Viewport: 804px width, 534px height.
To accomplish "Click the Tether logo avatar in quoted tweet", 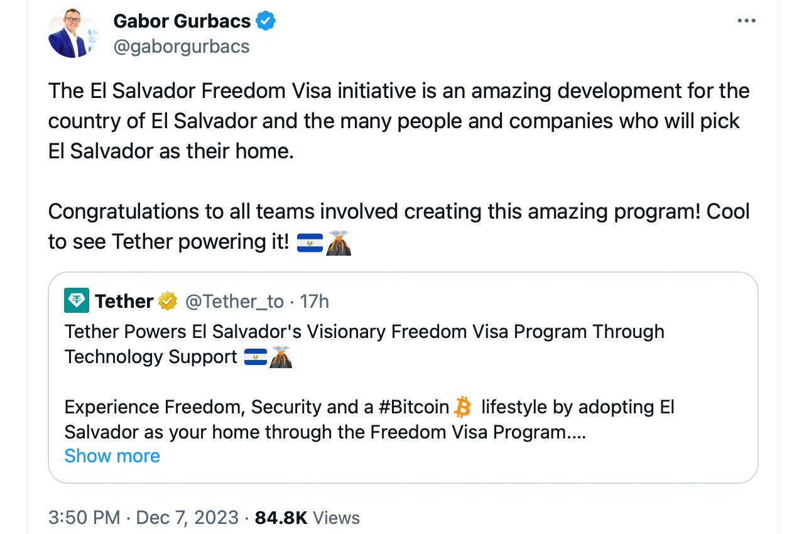I will tap(77, 301).
